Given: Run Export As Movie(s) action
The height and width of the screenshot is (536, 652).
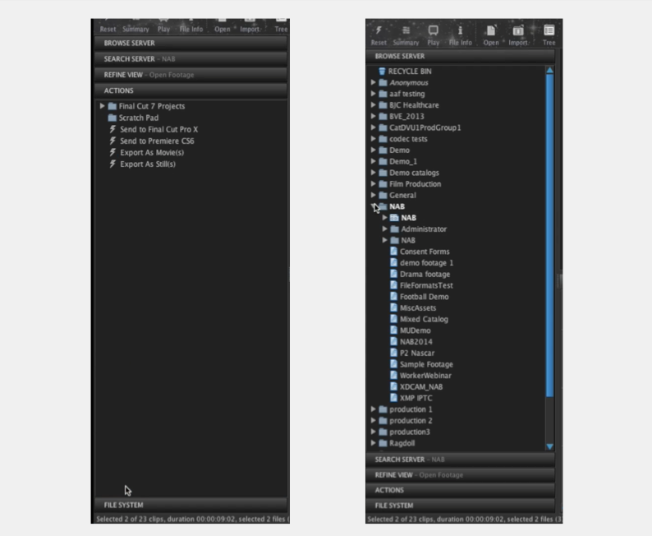Looking at the screenshot, I should point(146,153).
